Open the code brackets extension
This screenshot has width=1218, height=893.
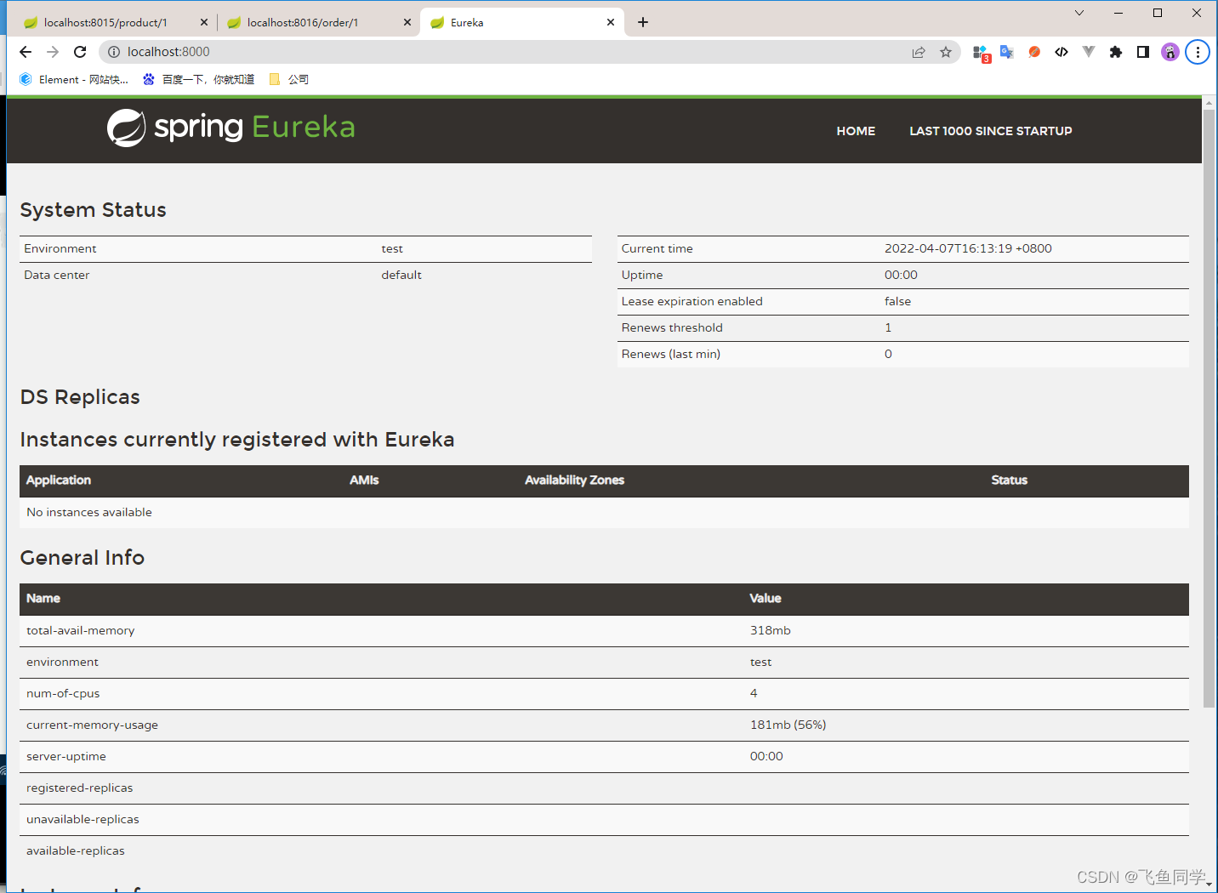click(x=1061, y=52)
